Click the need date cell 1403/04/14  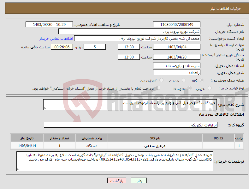[x=27, y=146]
